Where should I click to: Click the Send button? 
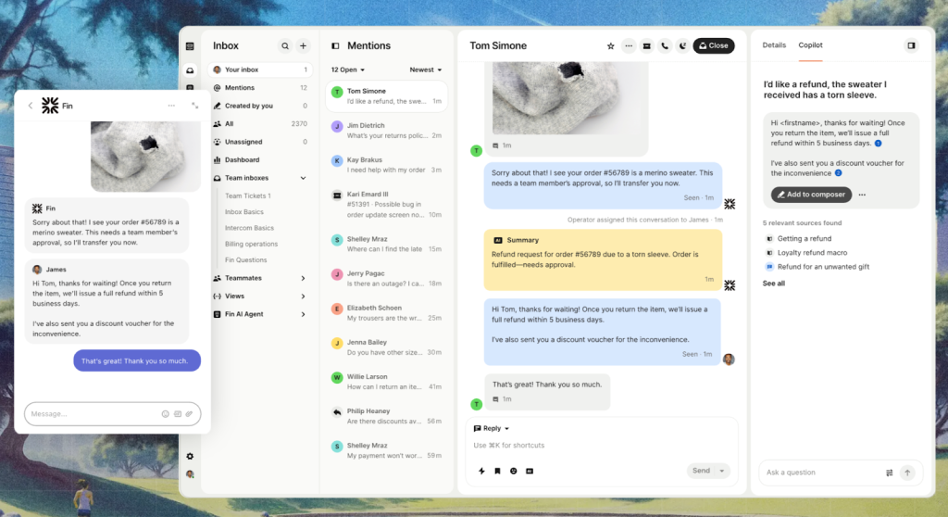[702, 471]
